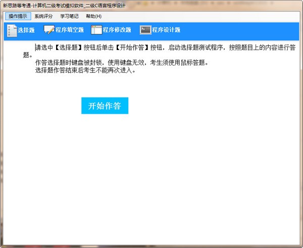Click the 程序填空题 pencil icon
The width and height of the screenshot is (303, 248).
coord(49,30)
